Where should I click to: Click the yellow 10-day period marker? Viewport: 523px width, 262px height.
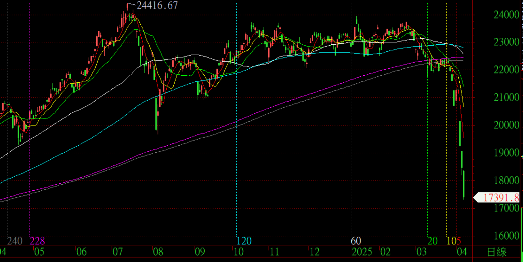click(451, 241)
